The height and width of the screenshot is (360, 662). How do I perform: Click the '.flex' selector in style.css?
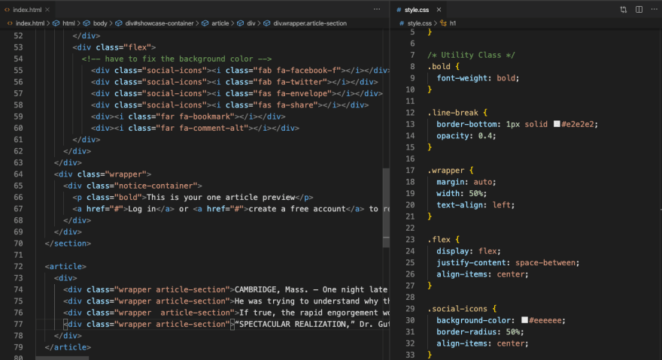point(439,239)
